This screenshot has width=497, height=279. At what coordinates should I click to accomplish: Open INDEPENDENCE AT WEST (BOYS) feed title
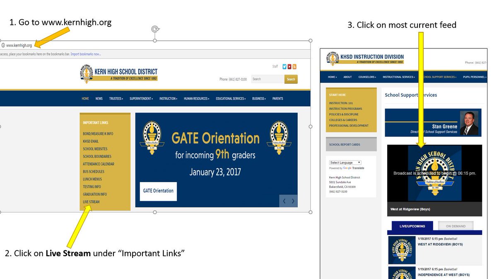tap(444, 275)
